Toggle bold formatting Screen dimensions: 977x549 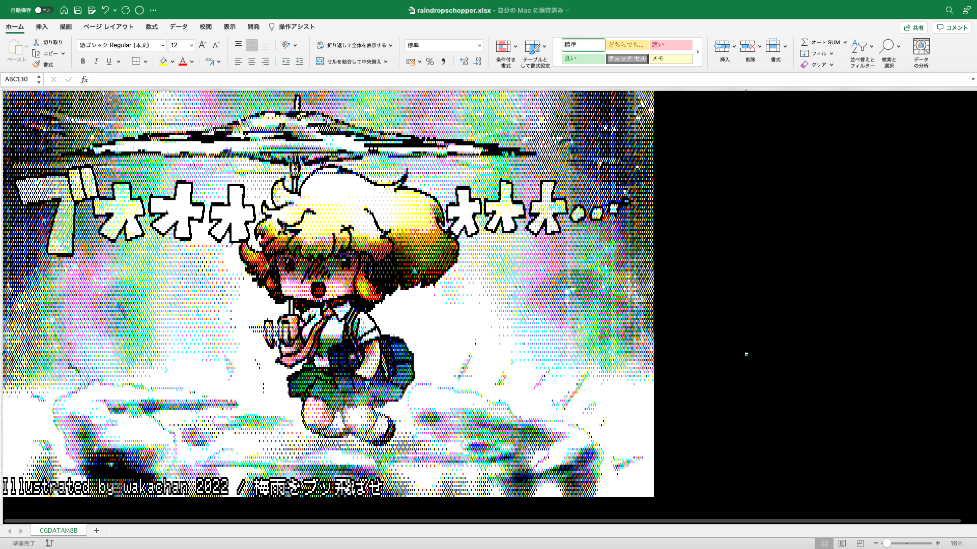(x=83, y=62)
